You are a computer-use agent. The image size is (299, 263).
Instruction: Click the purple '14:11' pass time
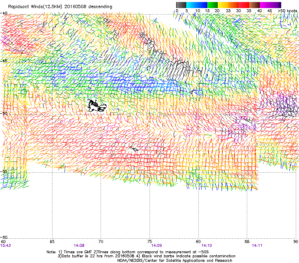(x=257, y=246)
